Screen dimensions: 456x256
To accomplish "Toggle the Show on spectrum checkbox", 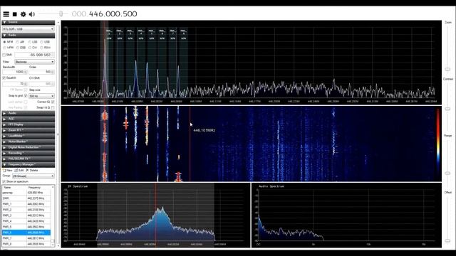I will point(4,182).
